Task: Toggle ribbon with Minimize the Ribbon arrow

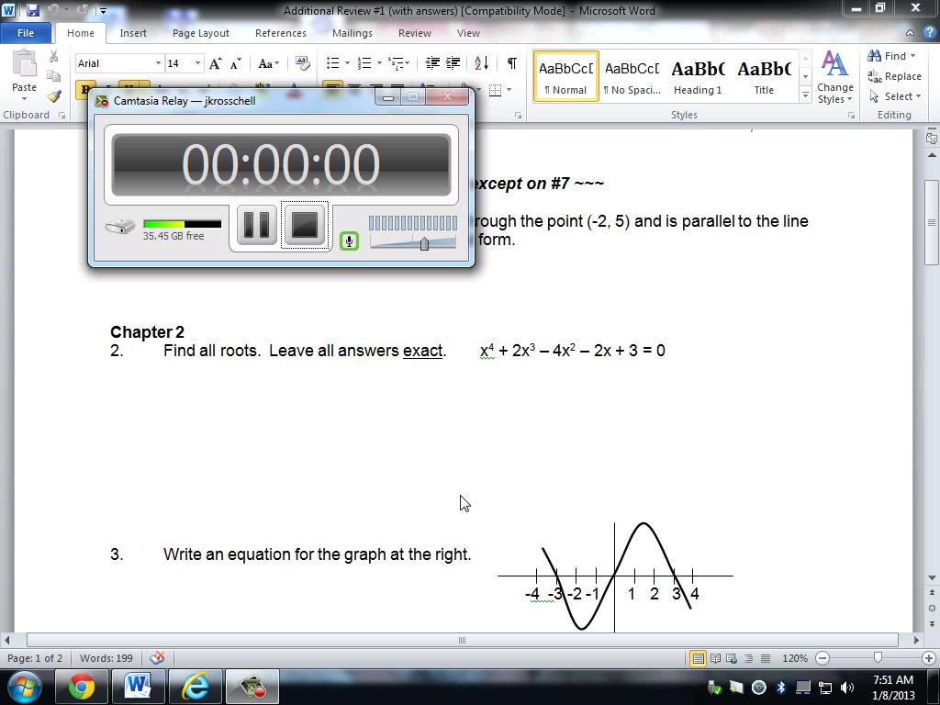Action: click(x=910, y=33)
